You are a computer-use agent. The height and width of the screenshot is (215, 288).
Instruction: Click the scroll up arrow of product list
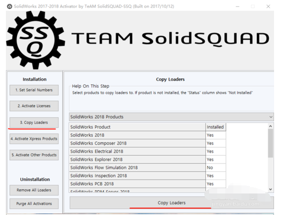(x=270, y=126)
